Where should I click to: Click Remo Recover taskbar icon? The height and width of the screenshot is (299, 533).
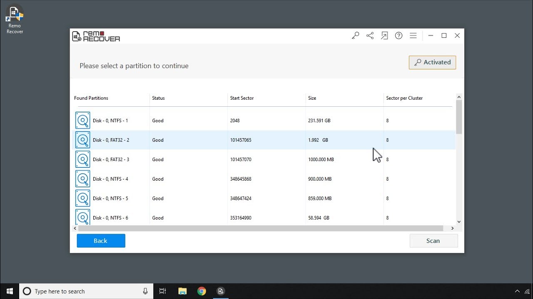click(x=221, y=291)
